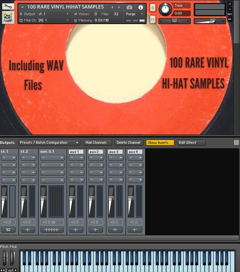Take a snapshot using the camera icon

(129, 7)
